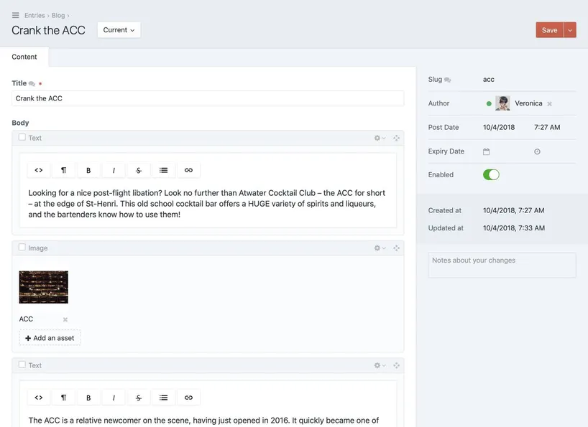Image resolution: width=588 pixels, height=427 pixels.
Task: Click the ACC image thumbnail
Action: (44, 287)
